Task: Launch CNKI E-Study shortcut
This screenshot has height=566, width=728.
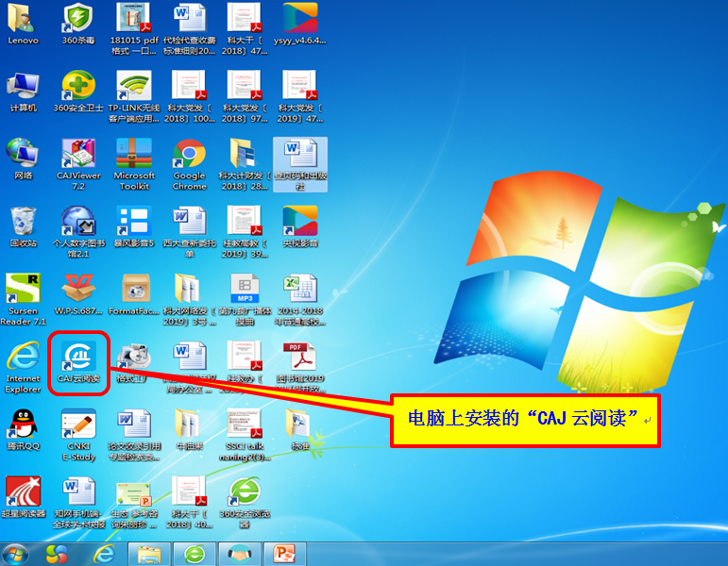Action: point(78,435)
